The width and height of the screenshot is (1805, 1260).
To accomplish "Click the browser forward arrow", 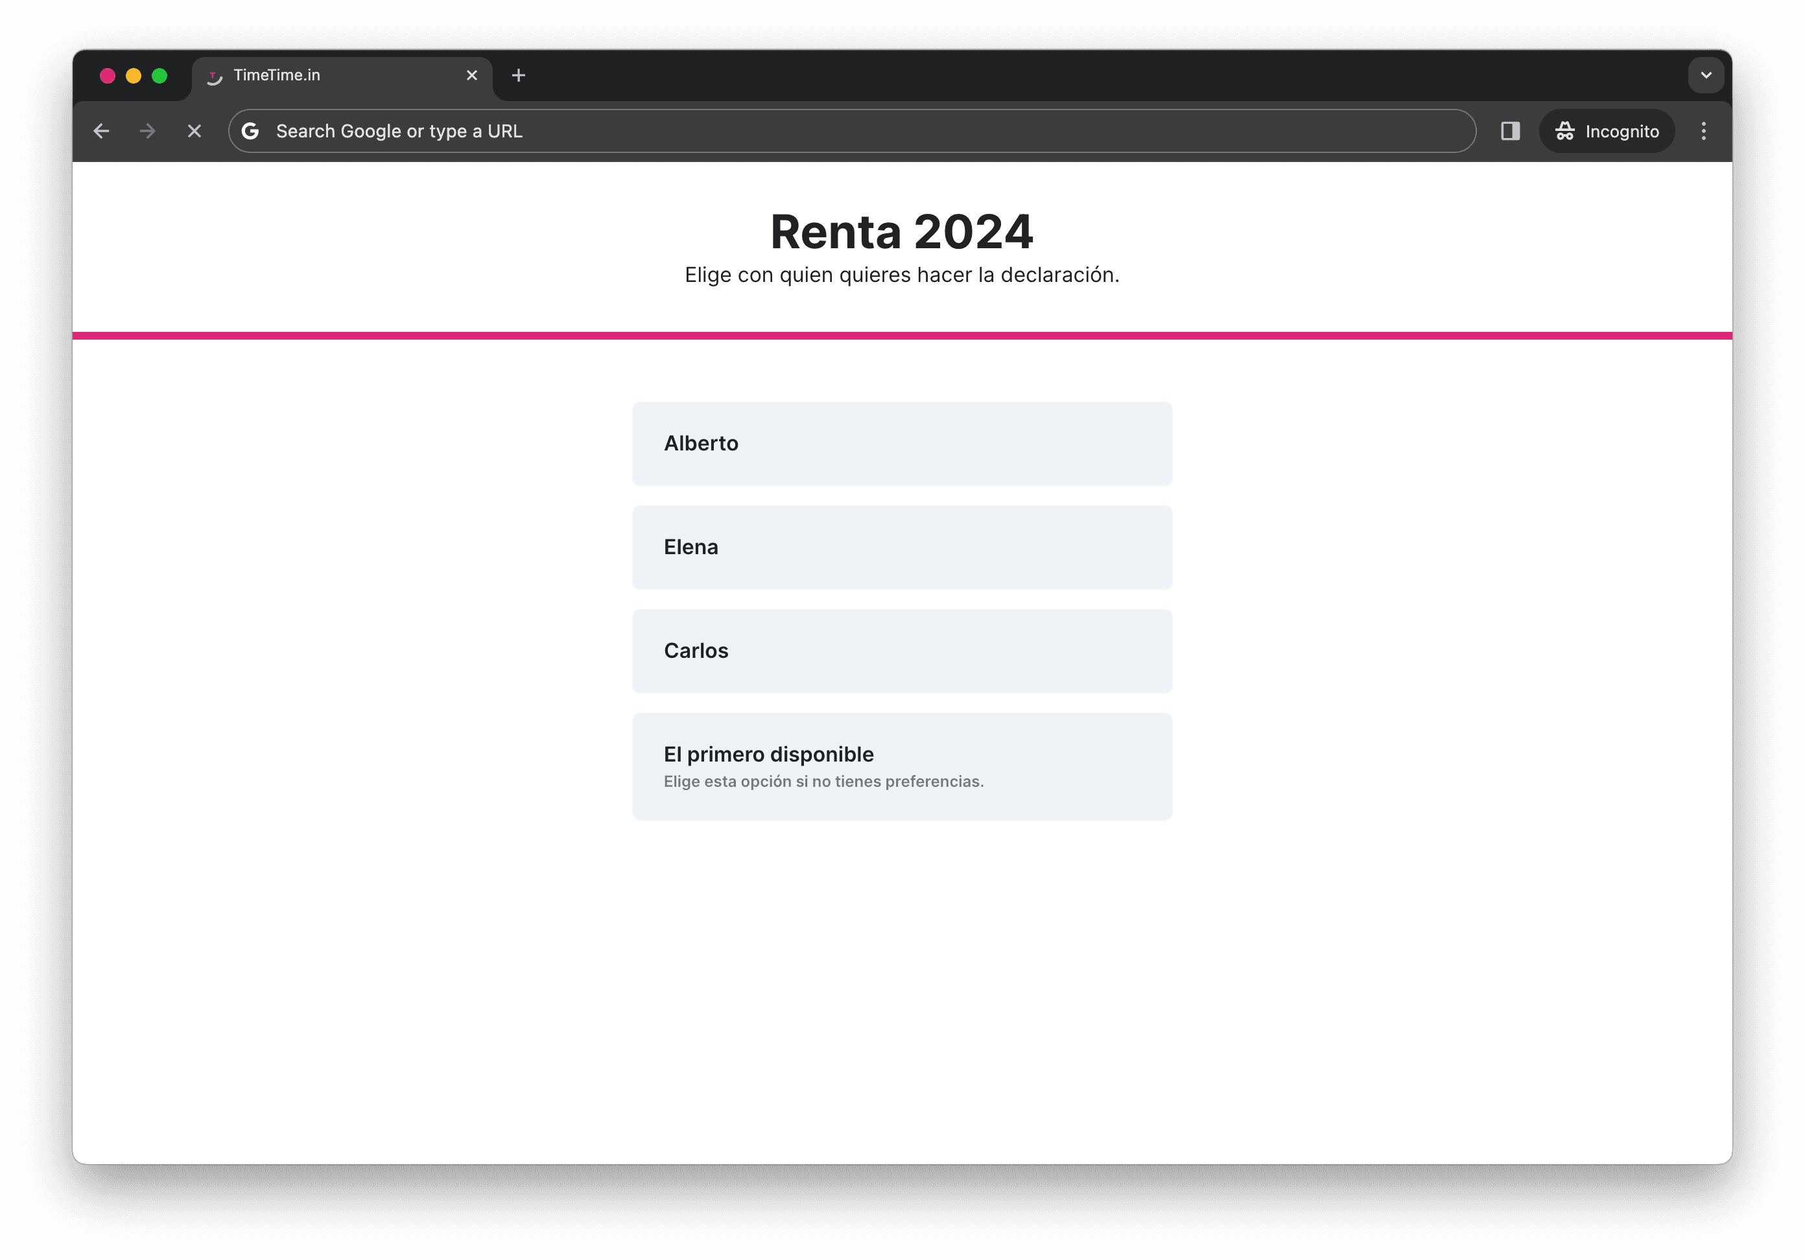I will (x=147, y=132).
